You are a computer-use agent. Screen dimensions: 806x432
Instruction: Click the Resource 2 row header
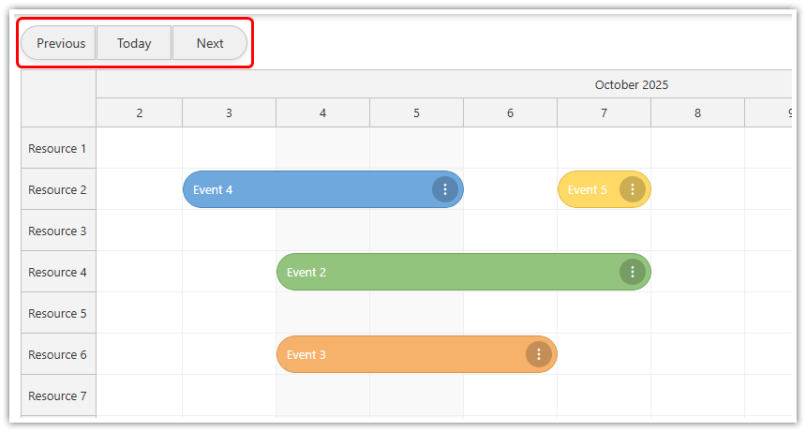point(57,189)
